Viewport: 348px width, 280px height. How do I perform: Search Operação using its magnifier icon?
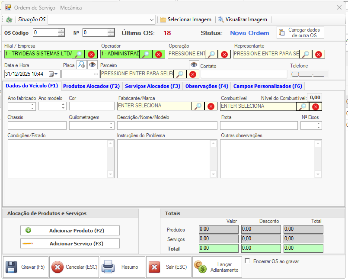point(211,54)
